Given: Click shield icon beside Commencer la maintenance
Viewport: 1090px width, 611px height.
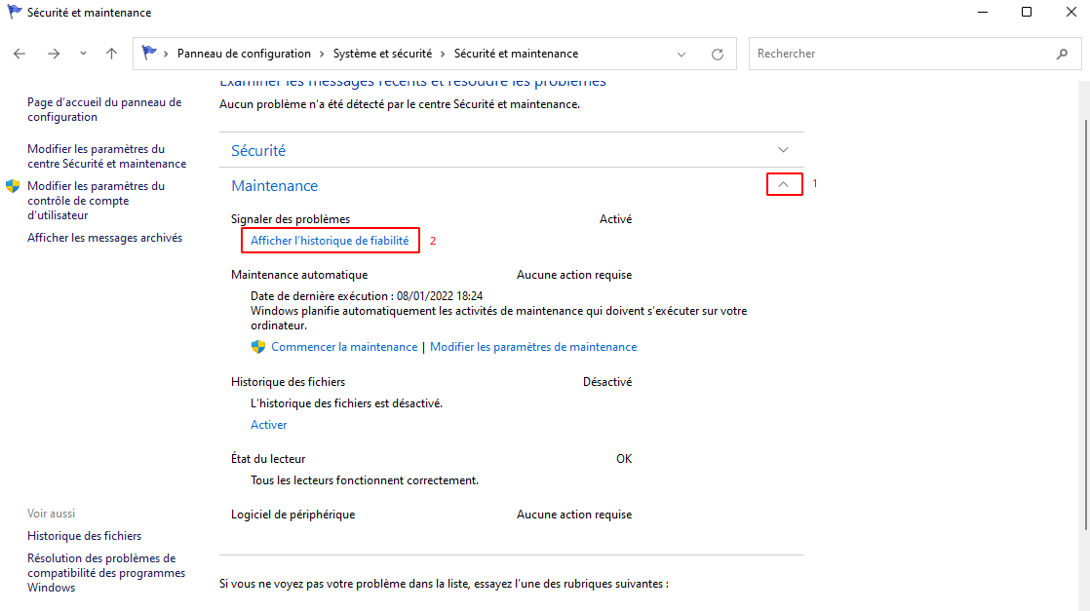Looking at the screenshot, I should tap(258, 347).
